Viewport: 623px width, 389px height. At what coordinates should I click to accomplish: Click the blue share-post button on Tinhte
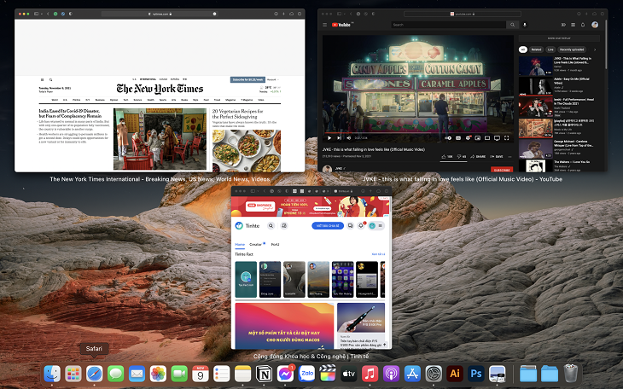click(328, 226)
